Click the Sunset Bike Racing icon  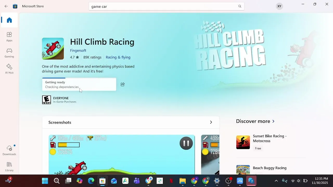(243, 142)
